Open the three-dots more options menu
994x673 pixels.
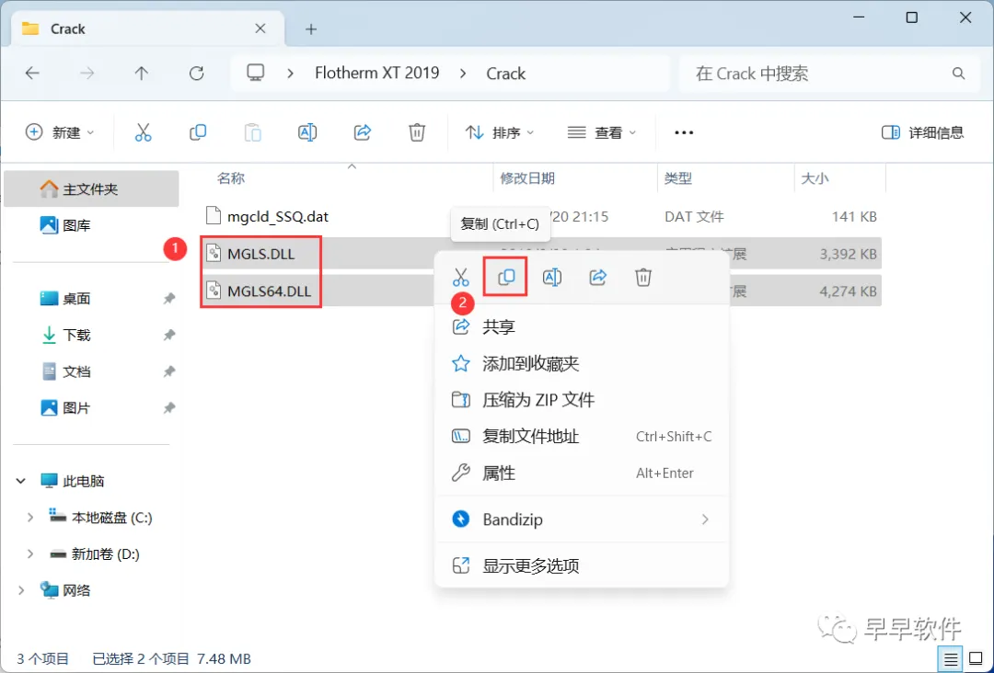684,132
